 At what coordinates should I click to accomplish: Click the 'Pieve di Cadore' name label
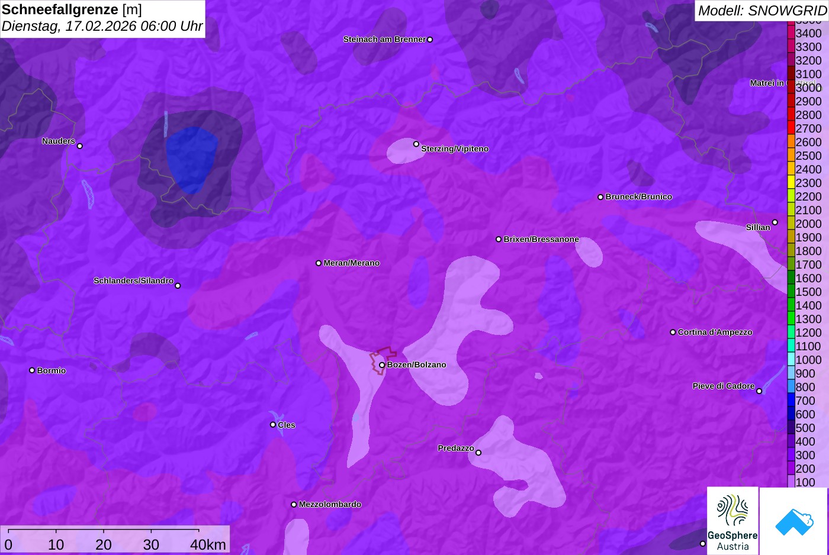click(x=724, y=386)
